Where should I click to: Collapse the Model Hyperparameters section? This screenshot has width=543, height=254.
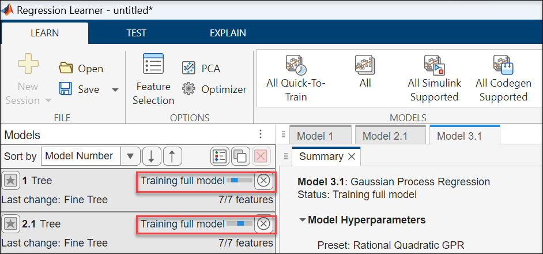point(303,220)
